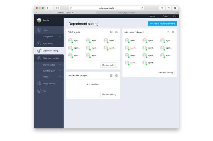213x141 pixels.
Task: Collapse the Management section
Action: tap(60, 37)
